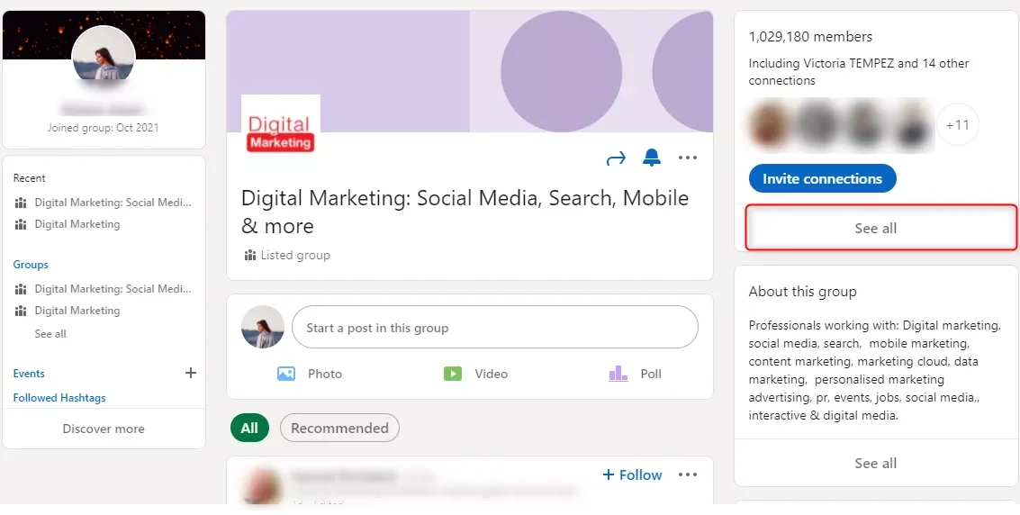Click the profile avatar beside post box

(x=263, y=327)
